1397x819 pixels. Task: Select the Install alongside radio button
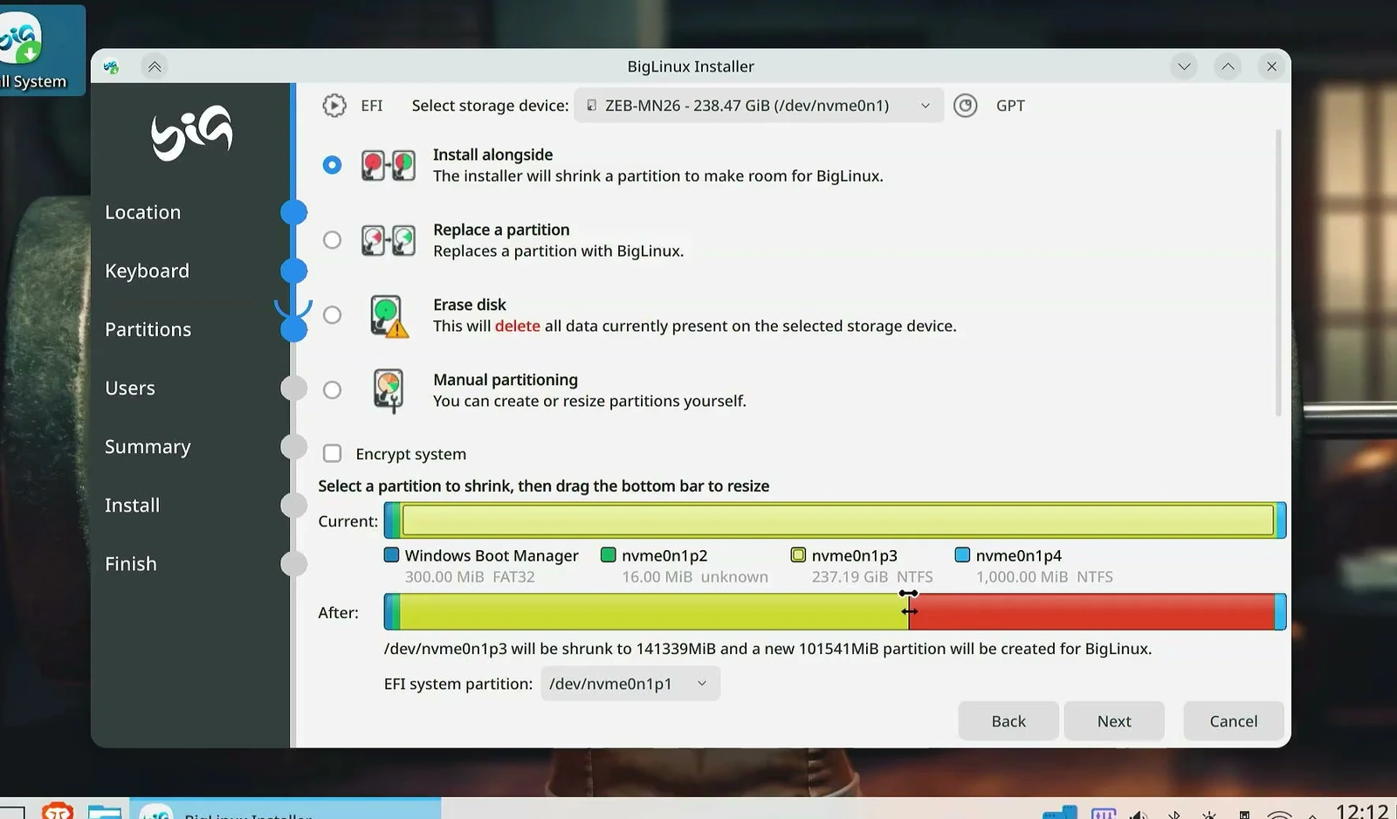tap(332, 165)
